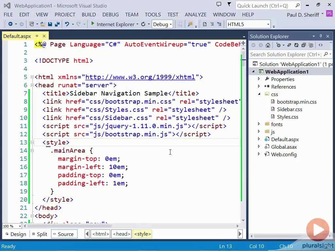Click the Quick Launch search box
Image resolution: width=335 pixels, height=251 pixels.
point(268,6)
